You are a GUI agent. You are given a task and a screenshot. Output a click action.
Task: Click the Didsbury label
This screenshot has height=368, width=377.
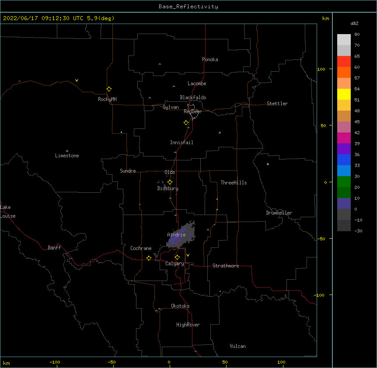(168, 188)
